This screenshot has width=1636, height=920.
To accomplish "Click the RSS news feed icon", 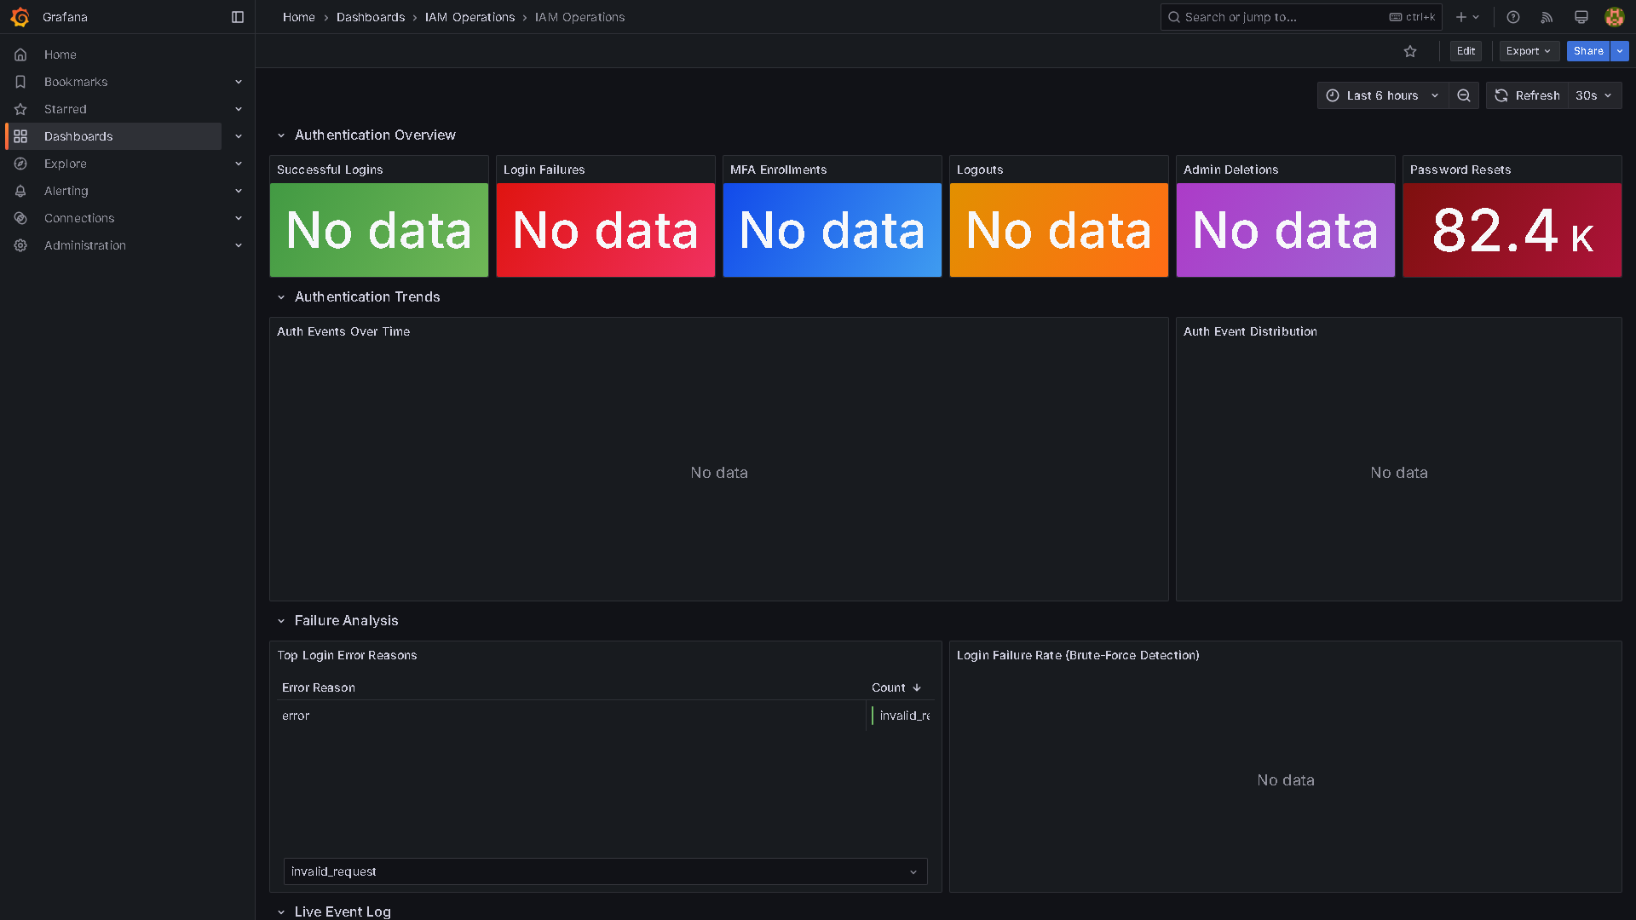I will pos(1547,17).
